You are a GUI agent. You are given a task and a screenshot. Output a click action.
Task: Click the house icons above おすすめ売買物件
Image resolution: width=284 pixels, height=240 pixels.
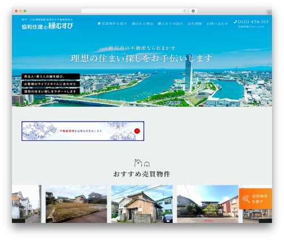point(142,163)
